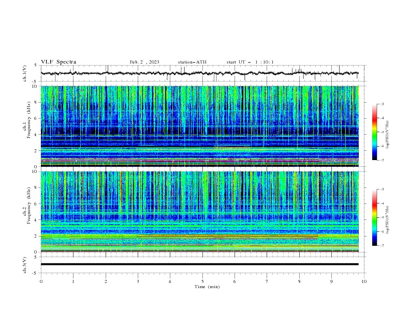Click time tick label '0' on x-axis
Viewport: 410px width, 316px height.
tap(41, 281)
